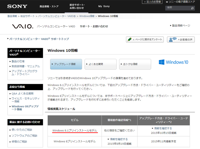This screenshot has height=149, width=200.
Task: Click Windows 8.1プリインストールモデル cell
Action: [75, 131]
